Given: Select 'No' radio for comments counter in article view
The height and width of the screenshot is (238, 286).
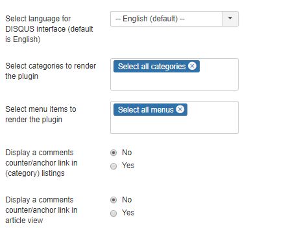Looking at the screenshot, I should 113,200.
